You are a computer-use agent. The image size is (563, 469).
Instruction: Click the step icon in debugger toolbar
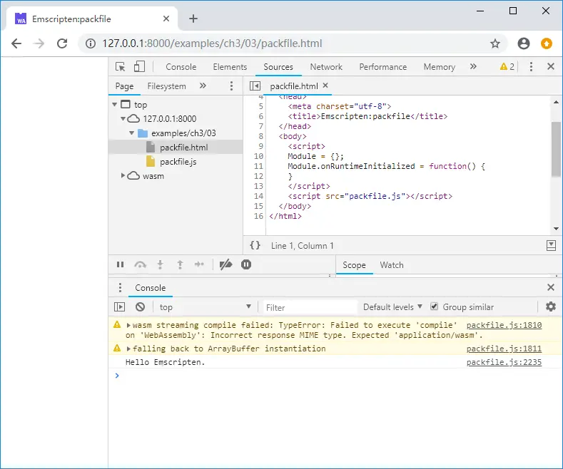coord(199,264)
